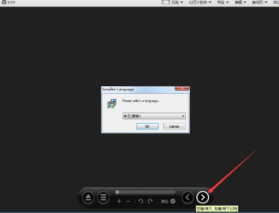The width and height of the screenshot is (279, 213).
Task: Rotate image clockwise
Action: (150, 201)
